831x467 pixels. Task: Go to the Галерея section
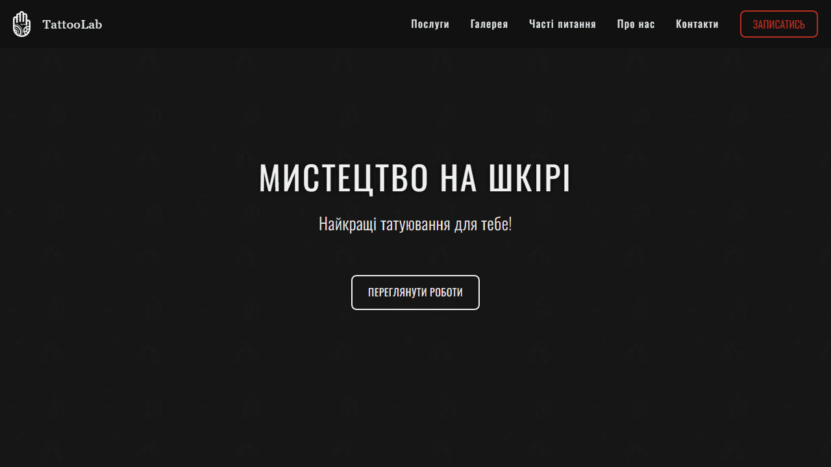point(489,24)
